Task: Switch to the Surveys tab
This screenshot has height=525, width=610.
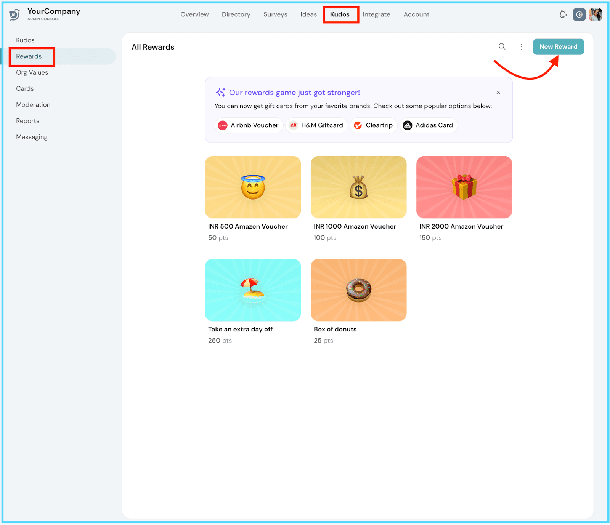Action: coord(275,14)
